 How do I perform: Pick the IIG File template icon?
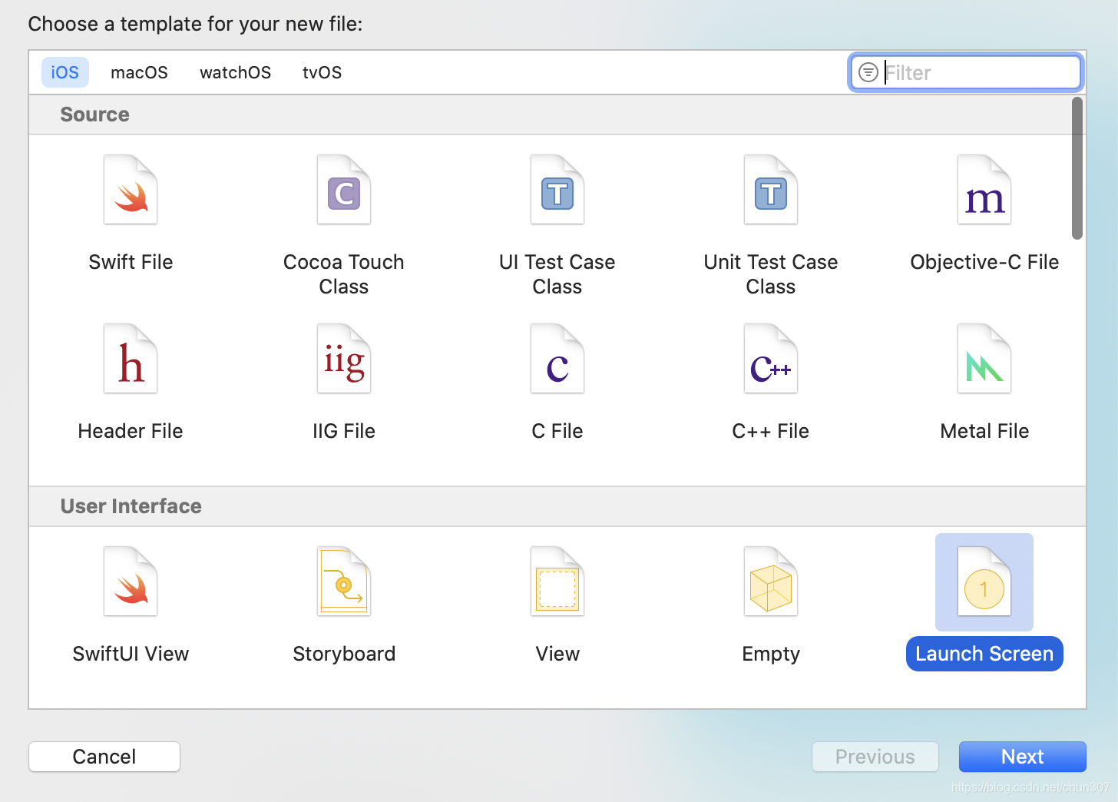(344, 359)
